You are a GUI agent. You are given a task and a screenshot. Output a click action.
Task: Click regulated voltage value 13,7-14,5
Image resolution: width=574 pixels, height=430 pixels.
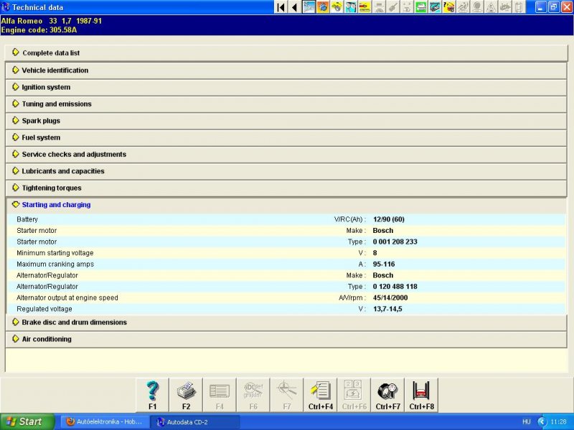[x=387, y=309]
